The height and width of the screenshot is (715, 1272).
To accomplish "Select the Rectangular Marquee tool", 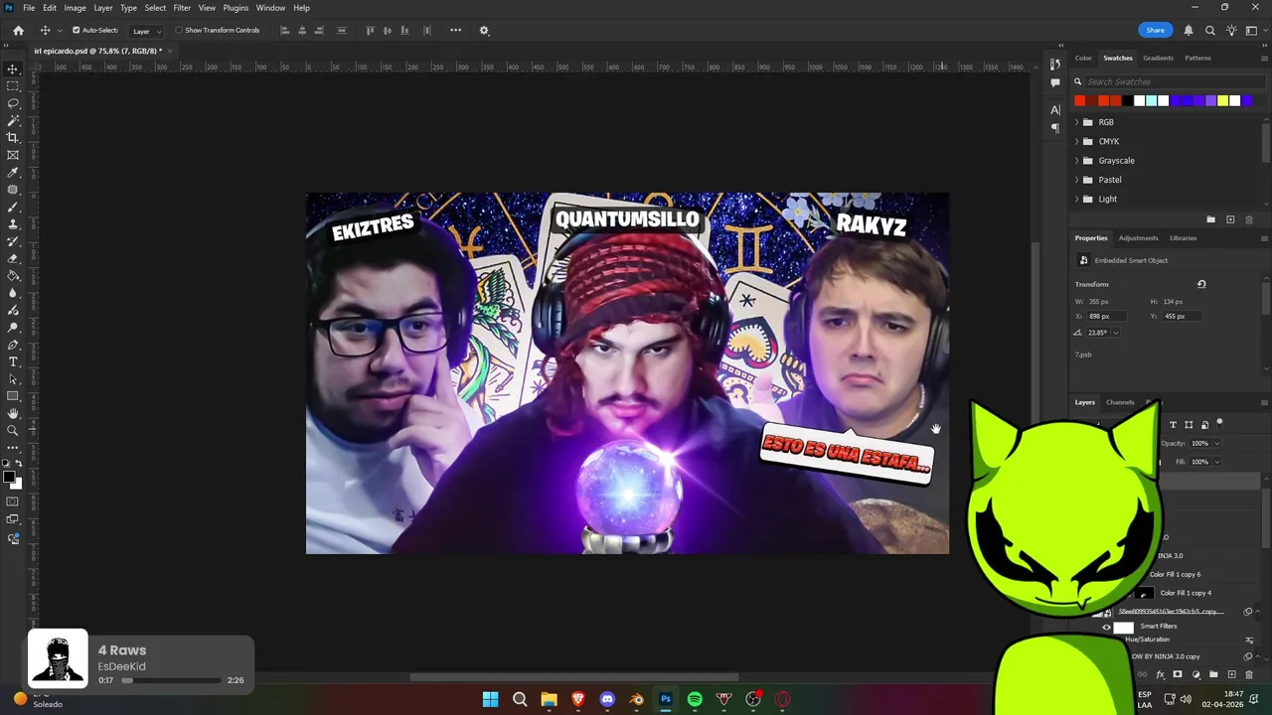I will pos(13,86).
